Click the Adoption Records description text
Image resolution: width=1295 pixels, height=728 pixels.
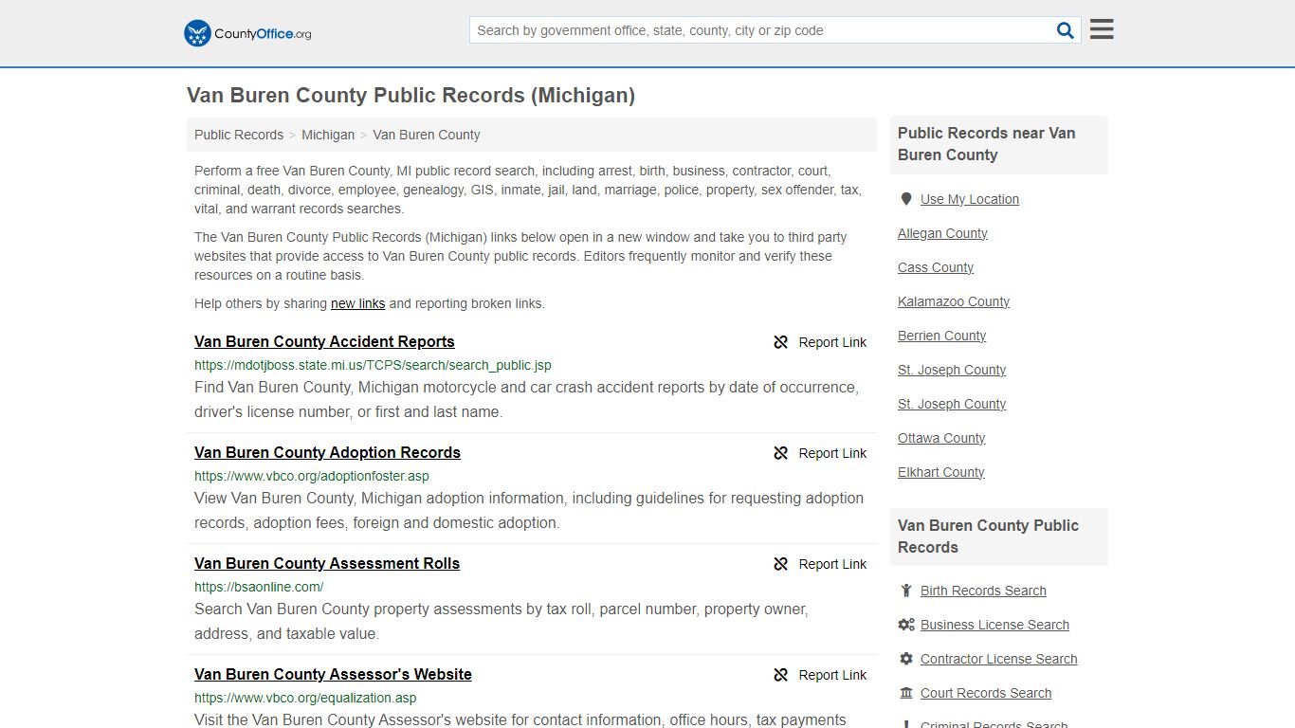pyautogui.click(x=529, y=511)
